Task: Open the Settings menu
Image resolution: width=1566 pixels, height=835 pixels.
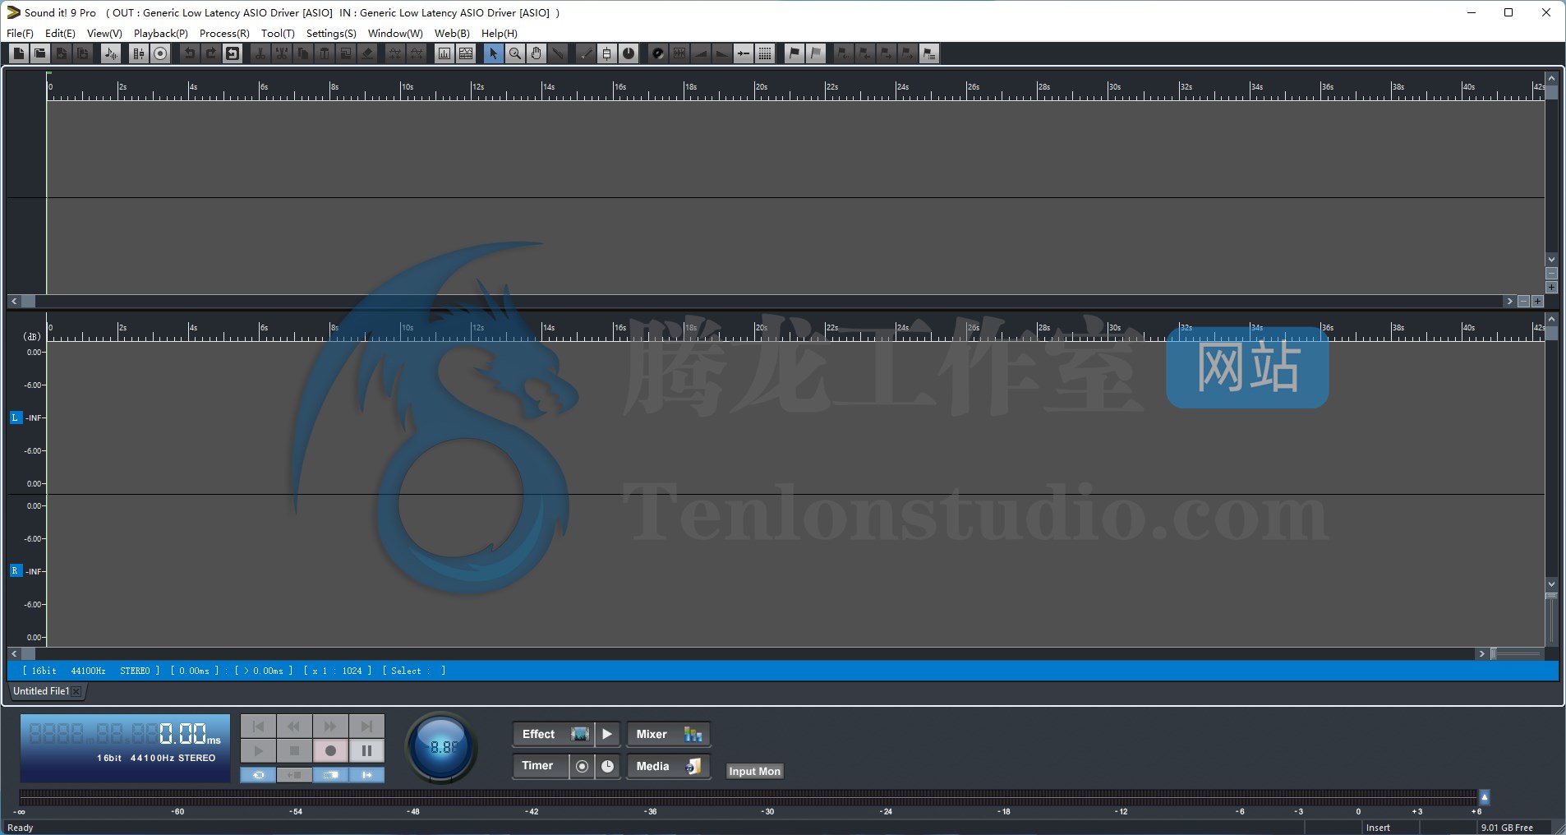Action: coord(331,33)
